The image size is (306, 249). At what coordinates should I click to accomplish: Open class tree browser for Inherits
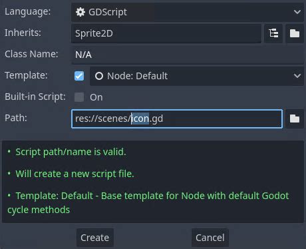point(273,33)
